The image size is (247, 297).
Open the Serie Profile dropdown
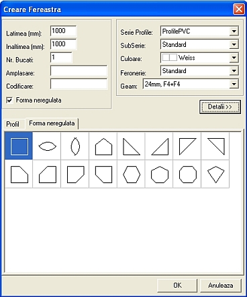234,31
